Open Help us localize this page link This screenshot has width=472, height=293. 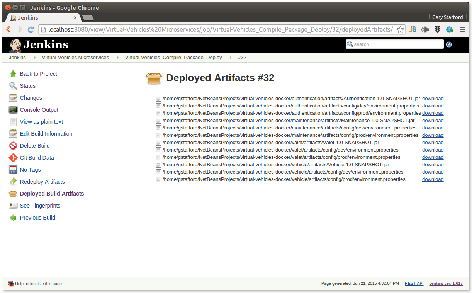point(38,284)
